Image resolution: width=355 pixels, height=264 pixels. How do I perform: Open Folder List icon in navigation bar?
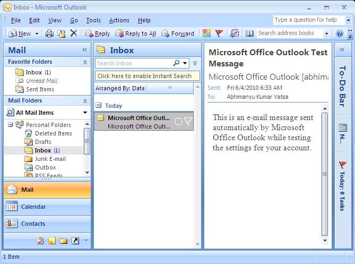(63, 241)
